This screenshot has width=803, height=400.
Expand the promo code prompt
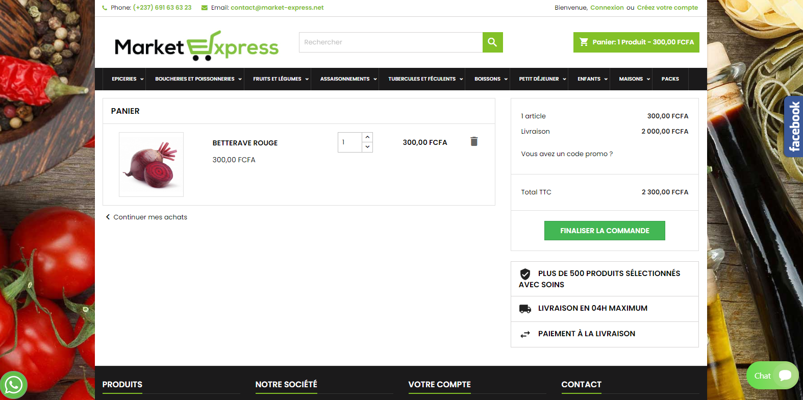click(x=567, y=154)
